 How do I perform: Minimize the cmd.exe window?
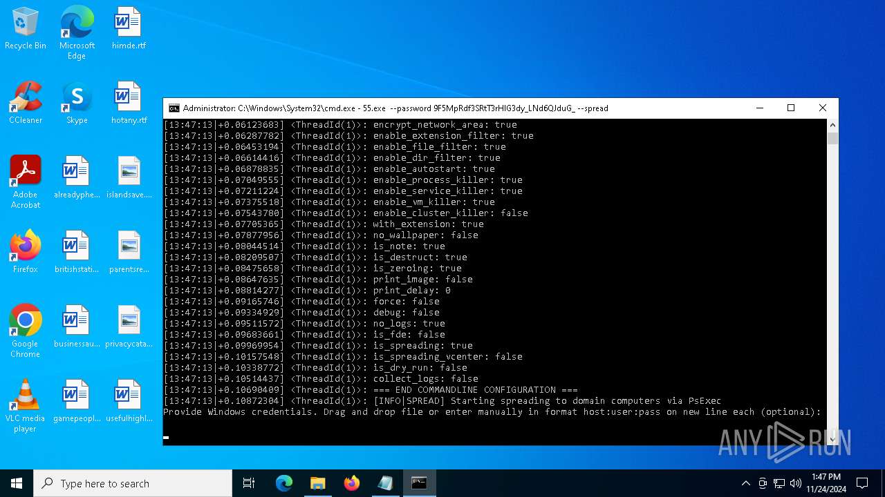tap(759, 108)
